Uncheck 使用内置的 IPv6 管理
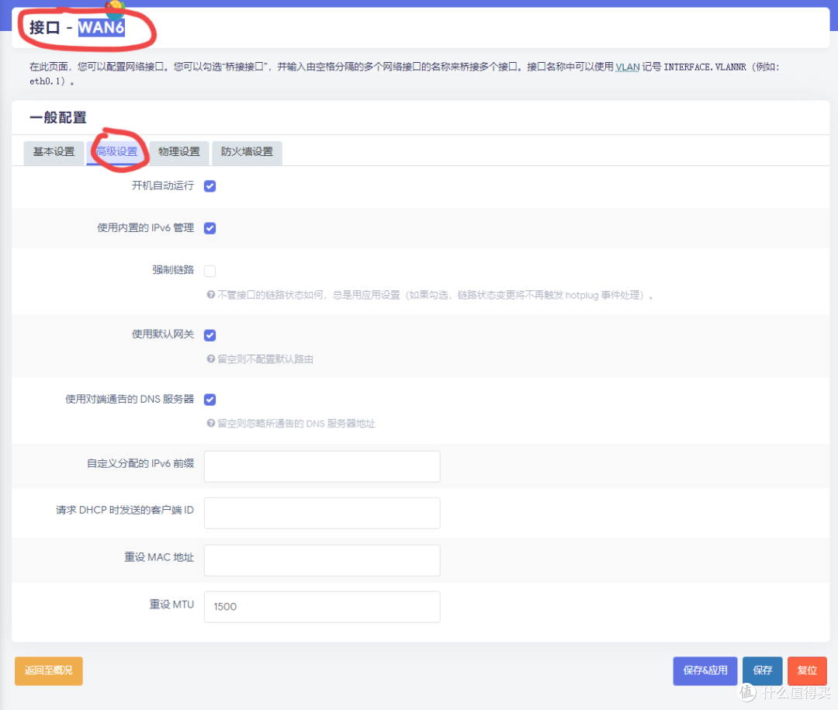 click(x=209, y=227)
